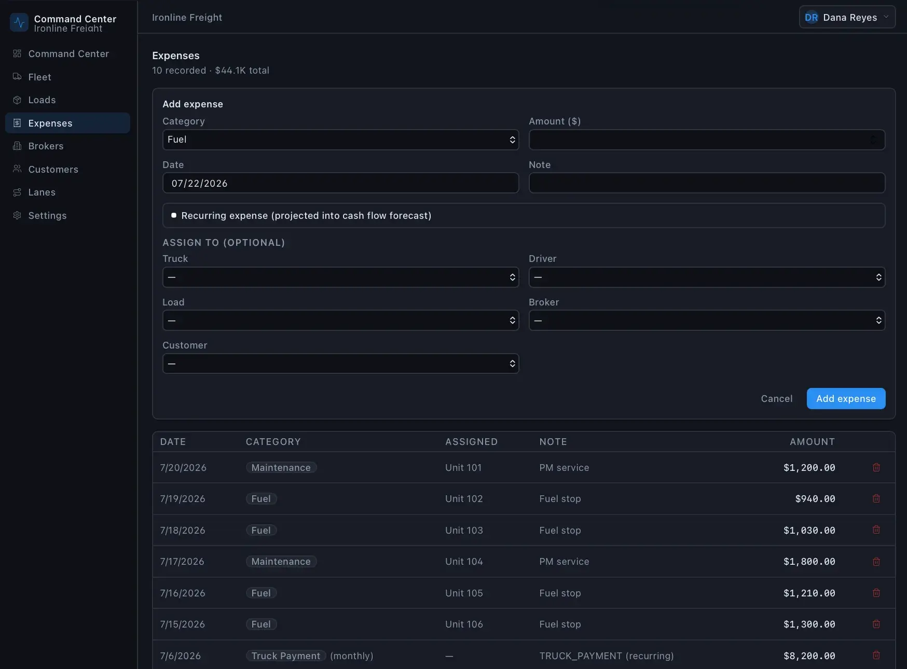Click the Unit 103 assigned cell
Image resolution: width=907 pixels, height=669 pixels.
[x=464, y=530]
